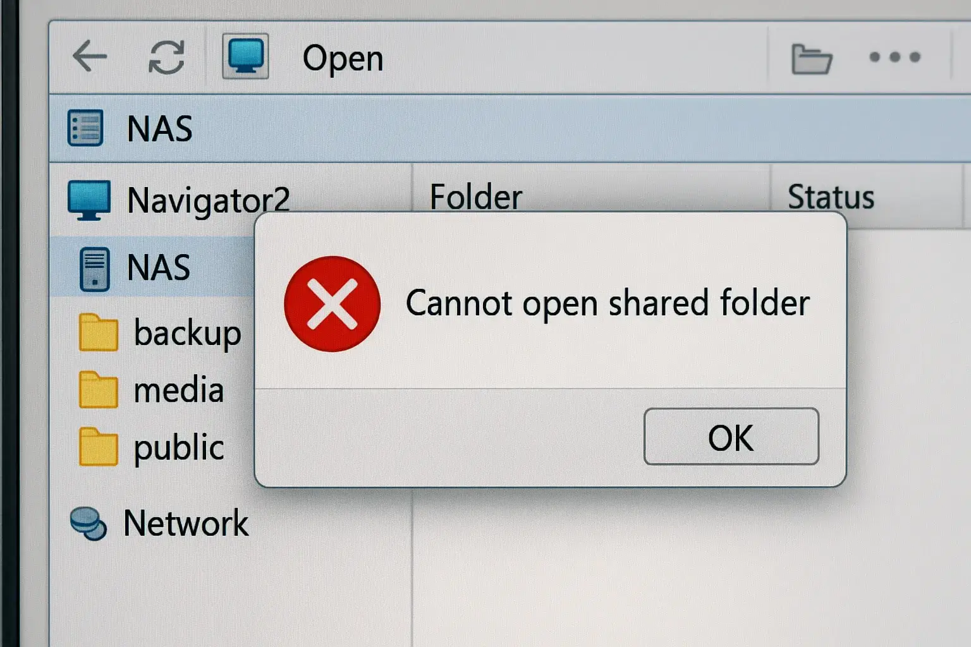Screen dimensions: 971x647
Task: Click the NAS device icon in sidebar
Action: (95, 269)
